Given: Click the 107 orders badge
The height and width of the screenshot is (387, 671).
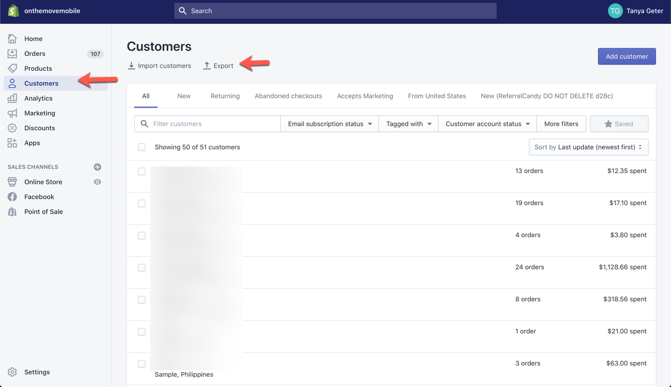Looking at the screenshot, I should [x=96, y=53].
